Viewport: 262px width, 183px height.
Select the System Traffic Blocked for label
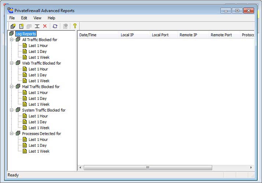coord(44,110)
